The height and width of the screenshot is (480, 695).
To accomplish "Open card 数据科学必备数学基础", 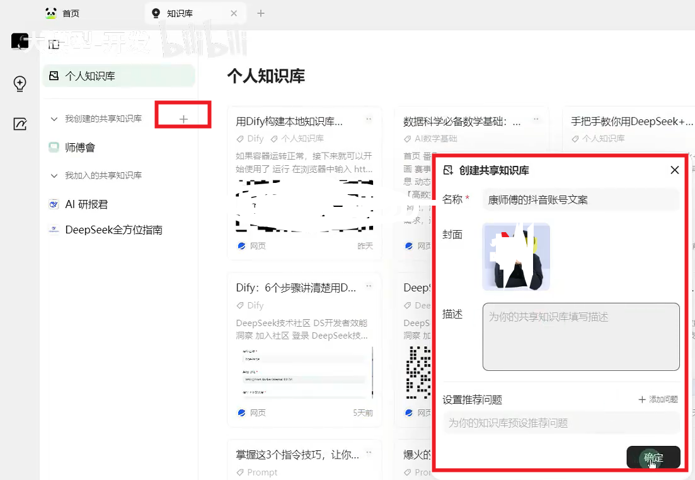I will [x=461, y=121].
